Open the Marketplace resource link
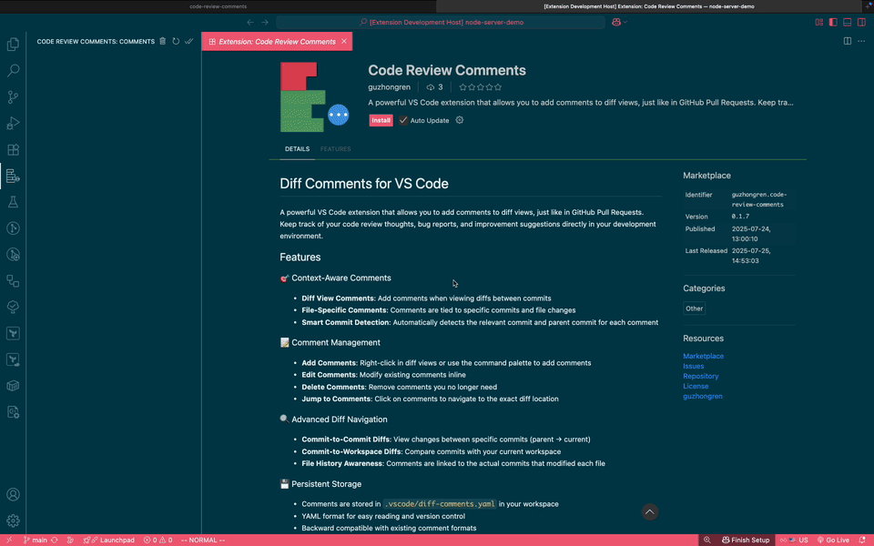874x546 pixels. tap(703, 356)
